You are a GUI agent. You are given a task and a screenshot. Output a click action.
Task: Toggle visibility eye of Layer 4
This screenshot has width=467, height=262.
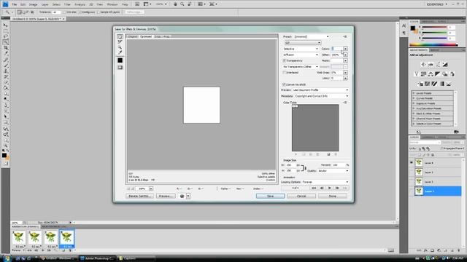(x=412, y=162)
